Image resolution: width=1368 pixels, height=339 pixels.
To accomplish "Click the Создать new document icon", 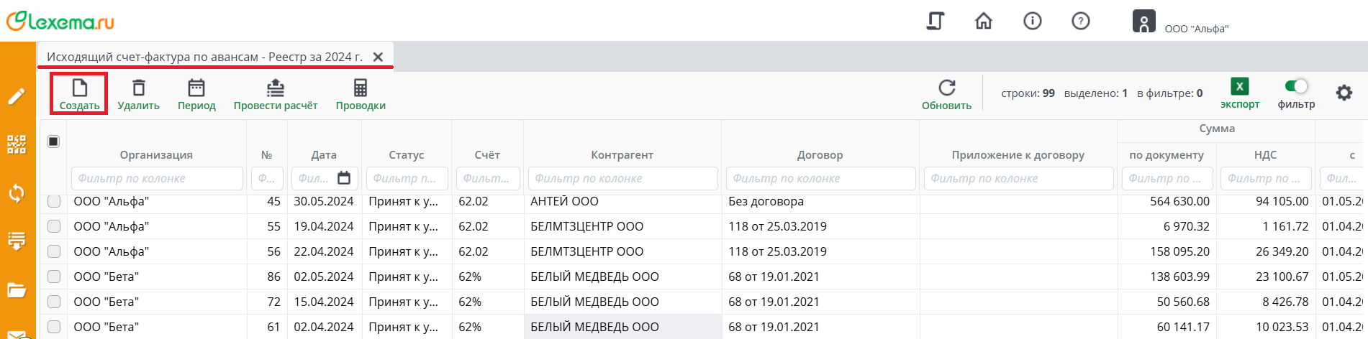I will click(x=79, y=88).
